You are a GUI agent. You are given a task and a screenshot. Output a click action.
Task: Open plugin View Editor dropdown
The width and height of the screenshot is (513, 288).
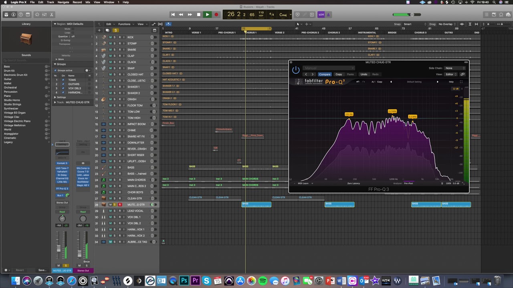click(x=451, y=74)
